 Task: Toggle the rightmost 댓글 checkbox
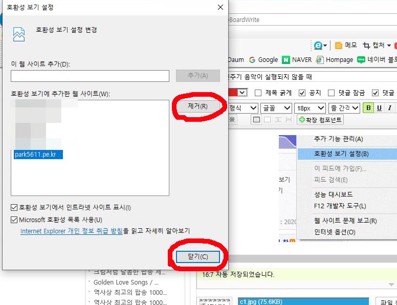click(x=375, y=93)
